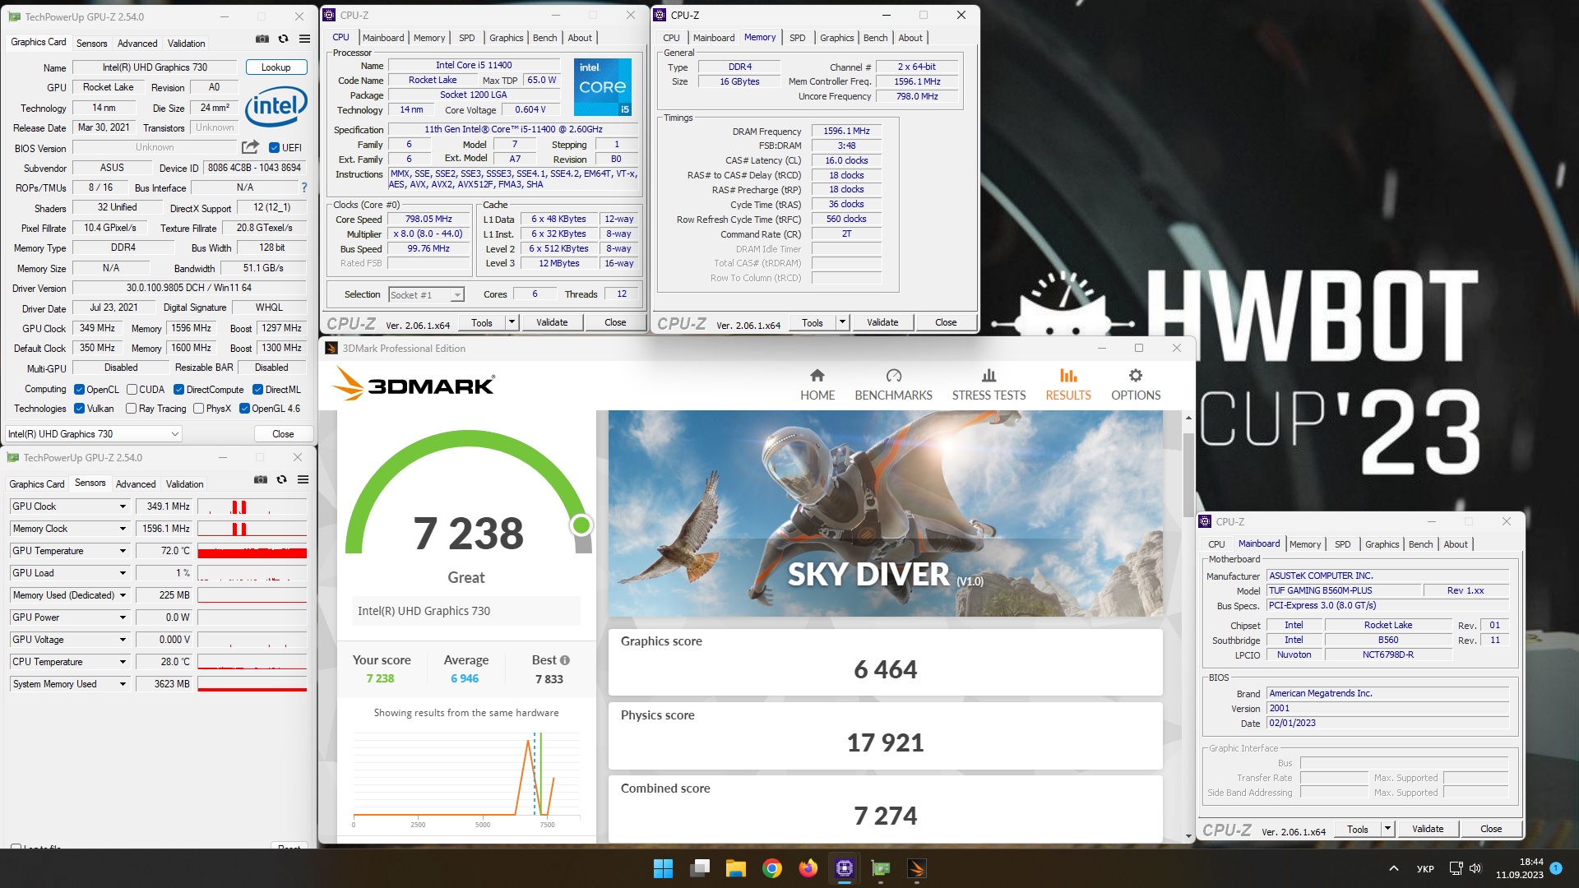
Task: Toggle the Vulkan checkbox
Action: [79, 409]
